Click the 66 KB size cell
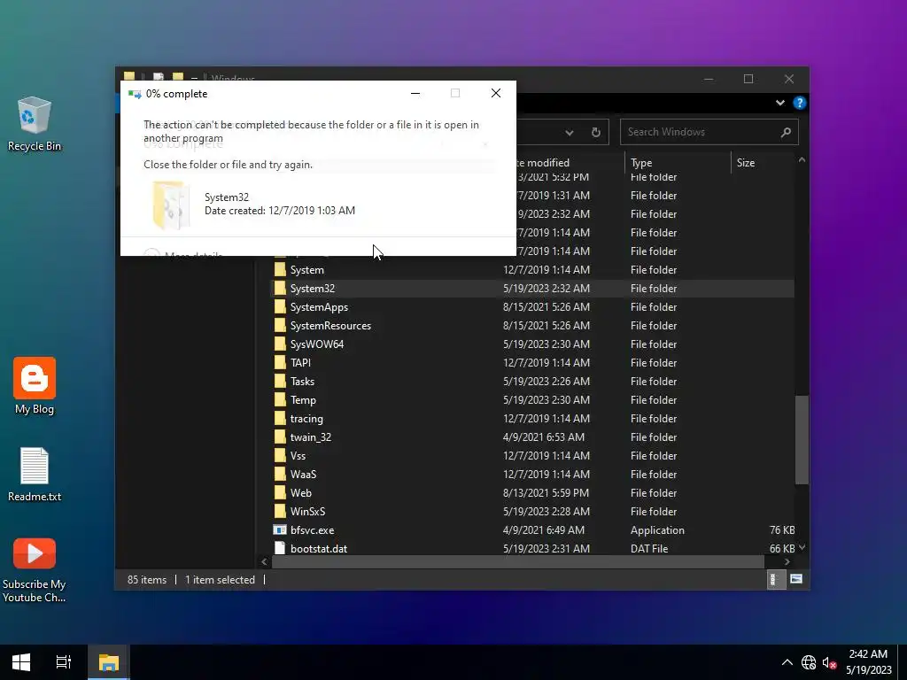This screenshot has width=907, height=680. 781,549
